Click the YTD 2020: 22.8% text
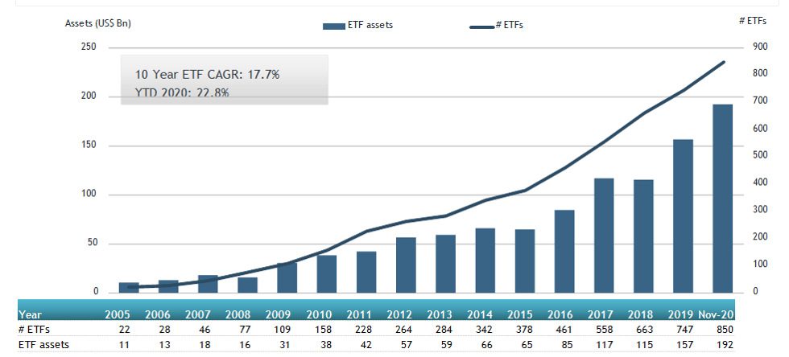Image resolution: width=789 pixels, height=357 pixels. (182, 92)
